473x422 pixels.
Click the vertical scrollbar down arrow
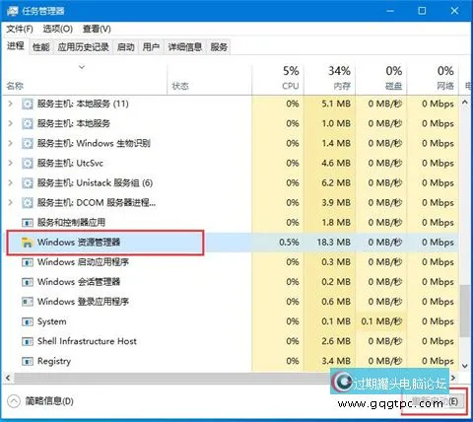point(465,366)
